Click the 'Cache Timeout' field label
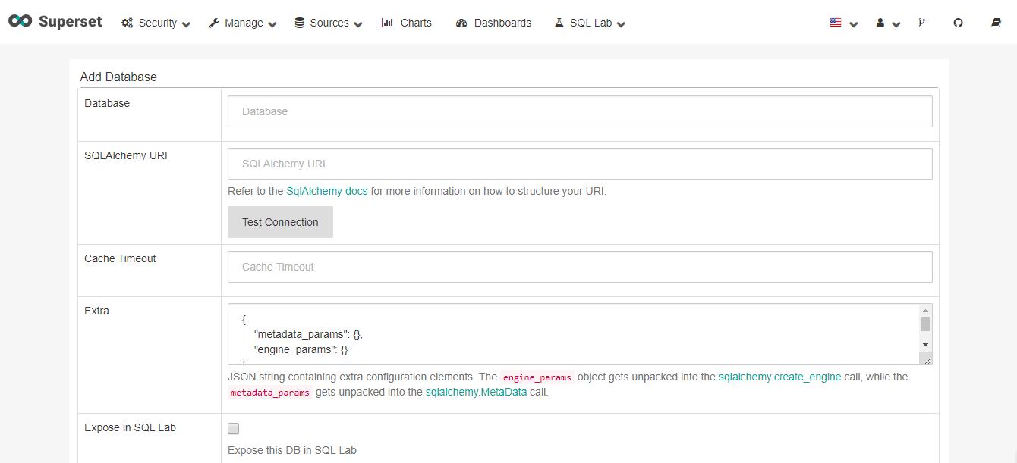This screenshot has width=1017, height=463. tap(120, 258)
